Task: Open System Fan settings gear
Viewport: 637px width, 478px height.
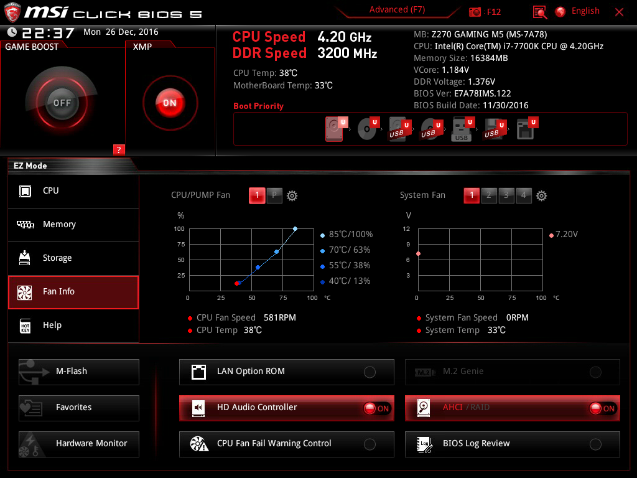Action: (541, 196)
